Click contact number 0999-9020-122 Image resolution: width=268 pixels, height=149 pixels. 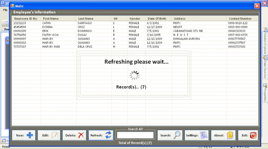[238, 23]
